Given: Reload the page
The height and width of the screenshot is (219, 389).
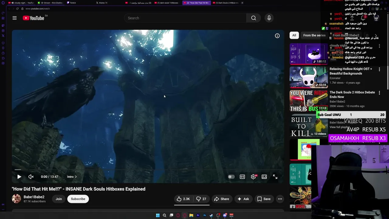Looking at the screenshot, I should (x=17, y=9).
